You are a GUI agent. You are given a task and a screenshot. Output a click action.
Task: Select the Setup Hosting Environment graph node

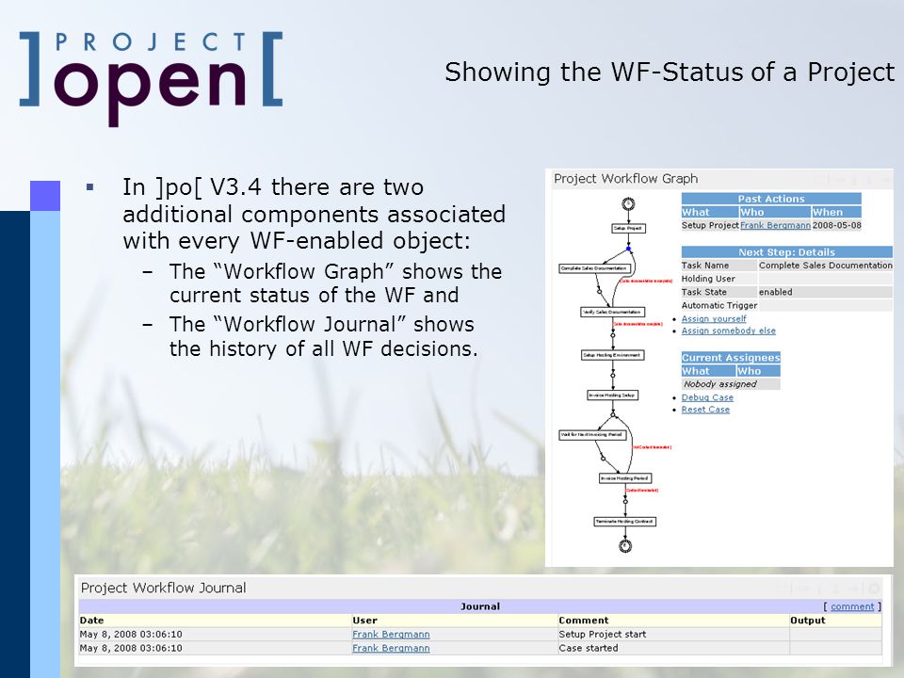pyautogui.click(x=612, y=355)
